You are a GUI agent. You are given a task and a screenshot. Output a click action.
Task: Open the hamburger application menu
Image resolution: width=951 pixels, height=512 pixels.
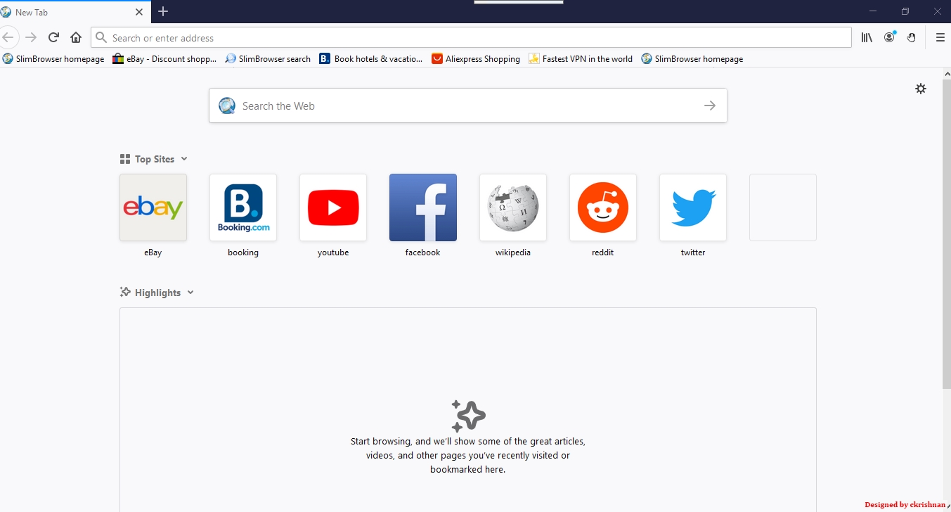940,37
